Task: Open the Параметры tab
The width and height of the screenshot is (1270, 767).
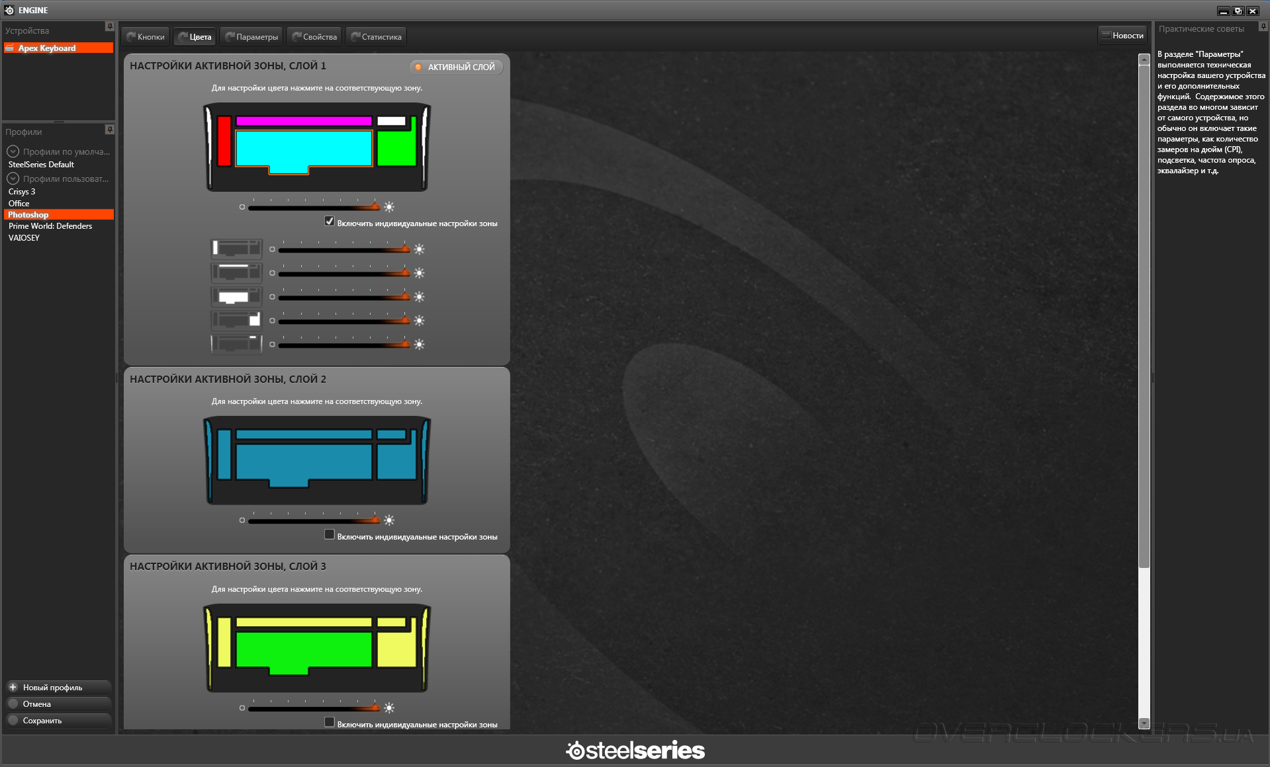Action: [251, 37]
